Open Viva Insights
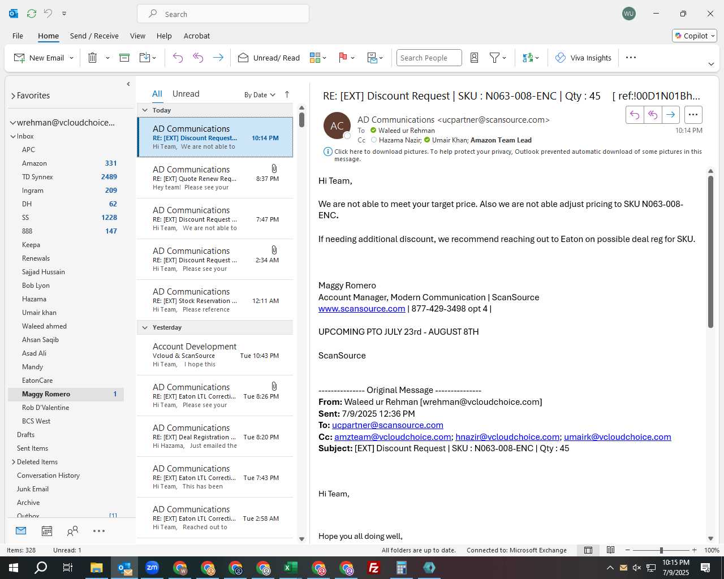This screenshot has width=724, height=579. coord(583,58)
